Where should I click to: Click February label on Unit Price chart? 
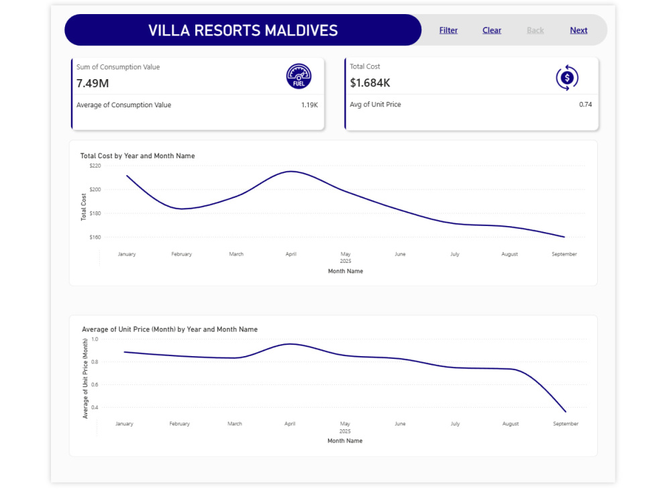click(x=179, y=424)
